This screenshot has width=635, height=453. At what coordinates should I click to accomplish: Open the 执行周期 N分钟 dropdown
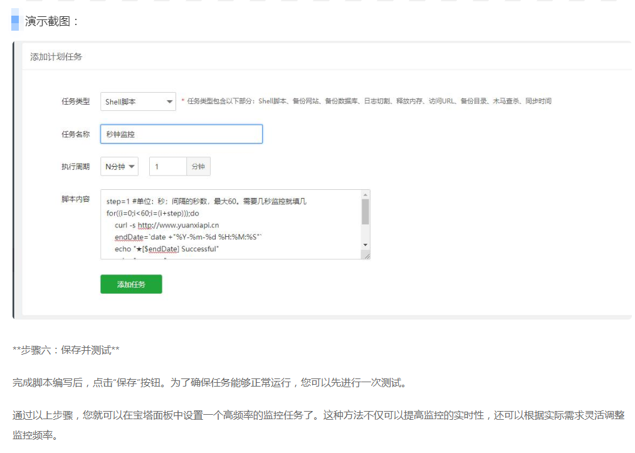coord(120,167)
